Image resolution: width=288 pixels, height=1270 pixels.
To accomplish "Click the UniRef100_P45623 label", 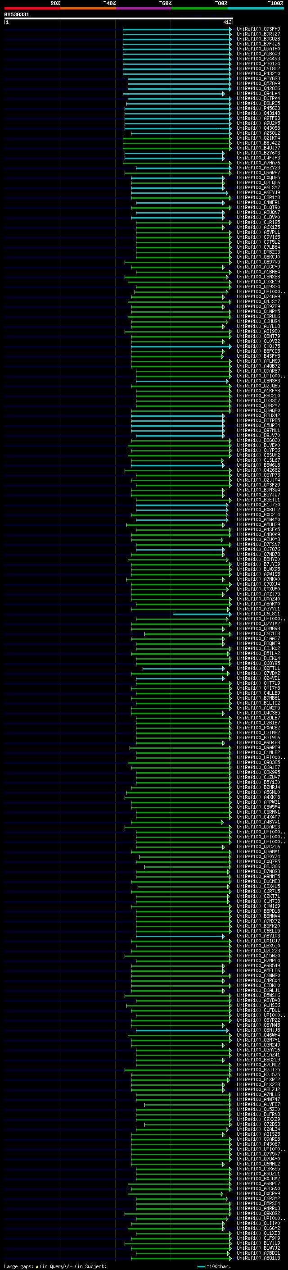I will point(258,109).
